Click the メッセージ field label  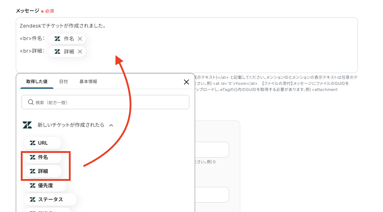point(27,11)
